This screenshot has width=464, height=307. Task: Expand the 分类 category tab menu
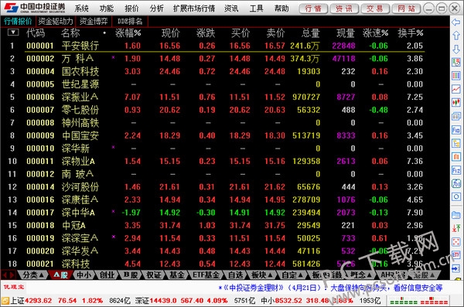[33, 275]
